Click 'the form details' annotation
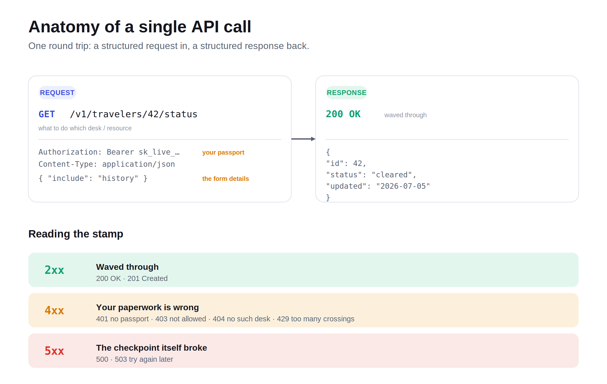This screenshot has width=607, height=384. click(x=225, y=179)
